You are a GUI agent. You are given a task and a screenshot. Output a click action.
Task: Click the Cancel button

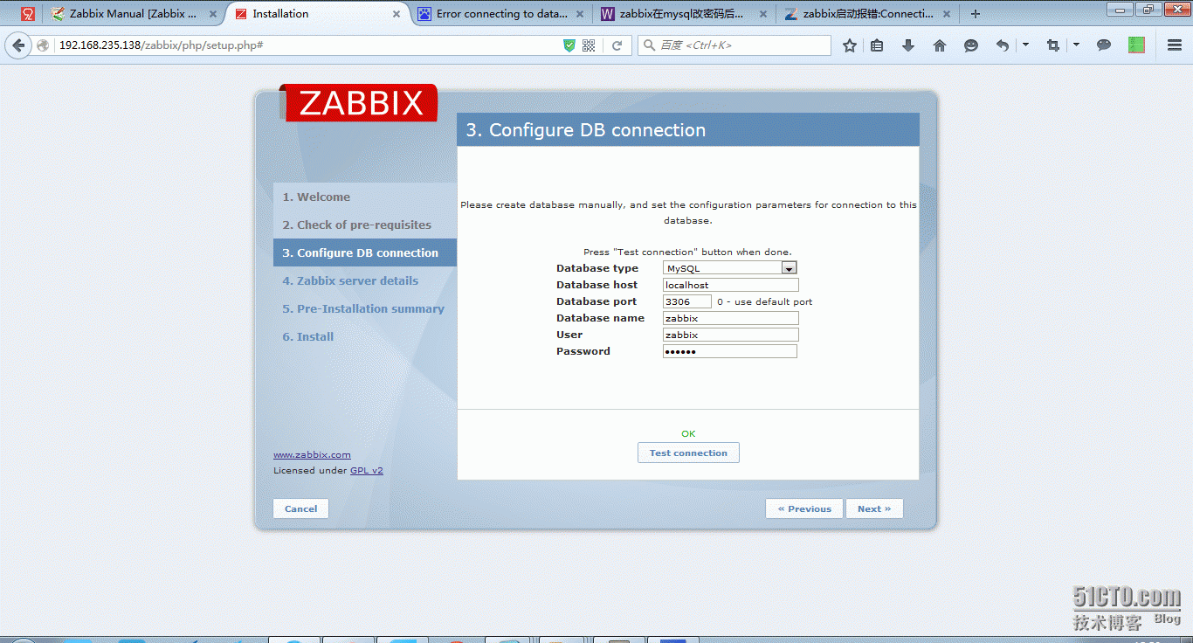click(x=301, y=508)
